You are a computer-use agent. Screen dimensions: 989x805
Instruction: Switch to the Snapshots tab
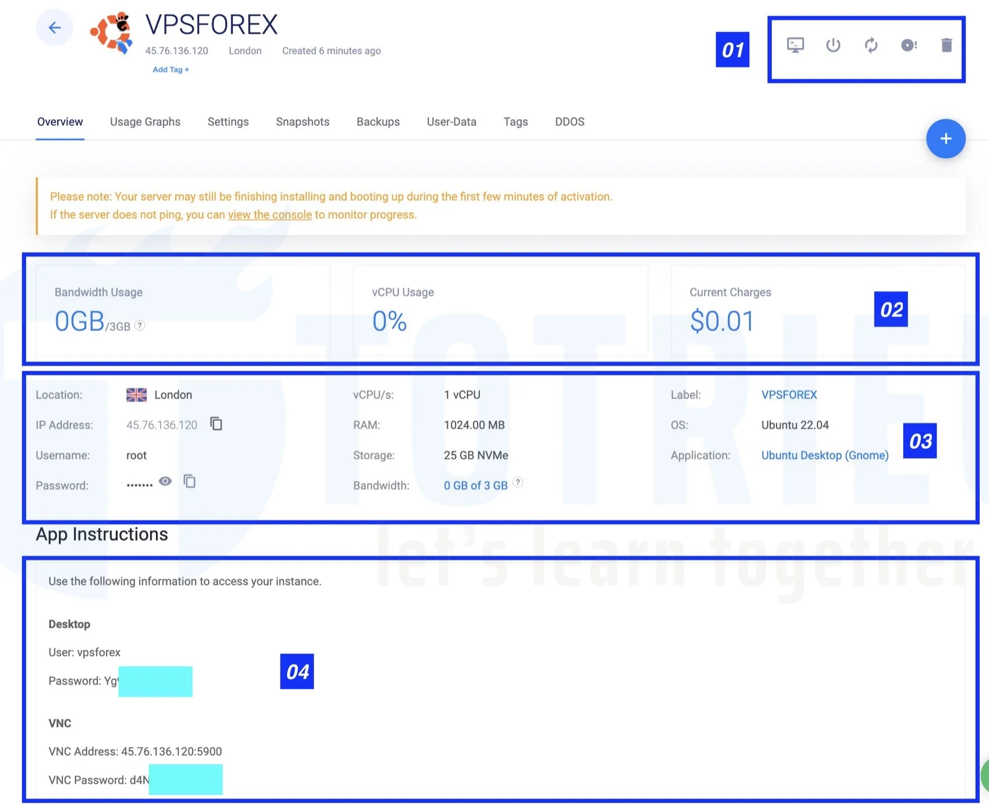coord(303,122)
